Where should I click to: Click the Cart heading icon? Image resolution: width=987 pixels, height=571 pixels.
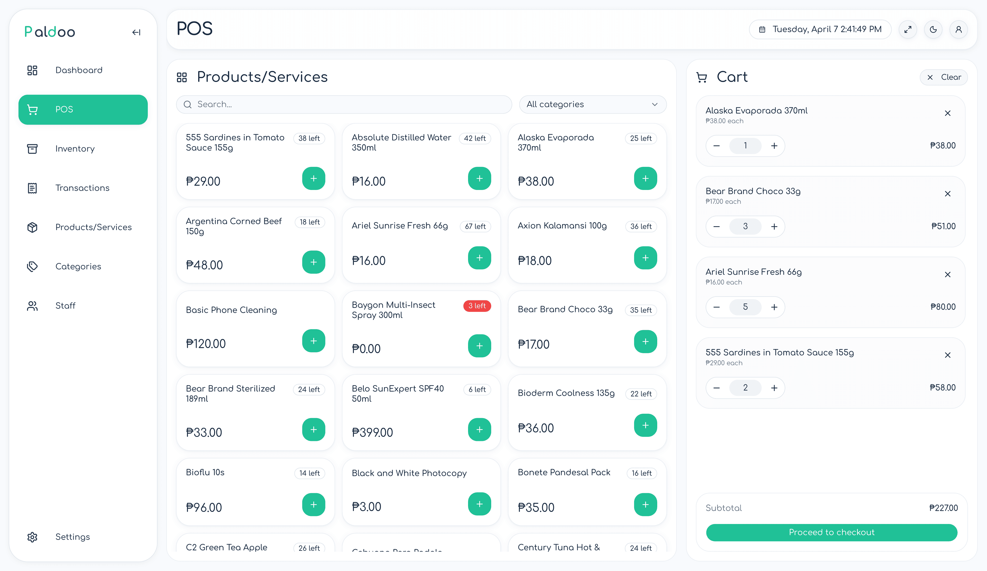[701, 78]
